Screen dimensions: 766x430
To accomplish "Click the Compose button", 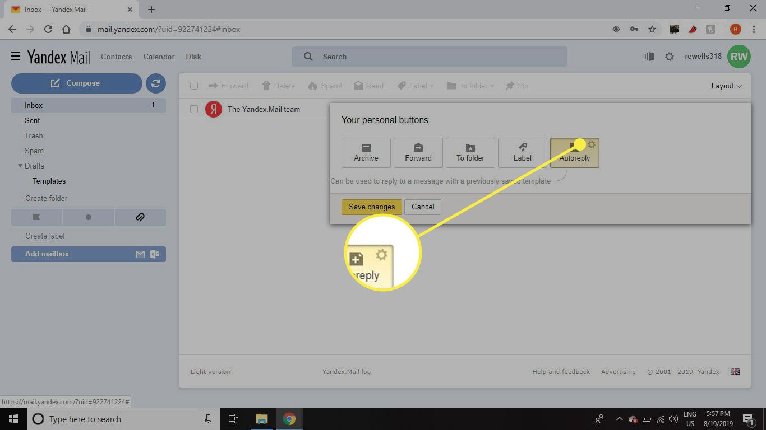I will pos(77,83).
